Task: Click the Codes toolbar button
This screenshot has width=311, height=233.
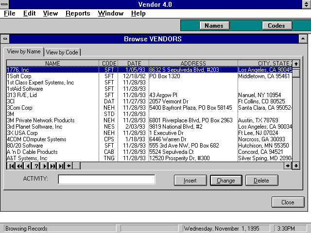Action: click(x=276, y=26)
